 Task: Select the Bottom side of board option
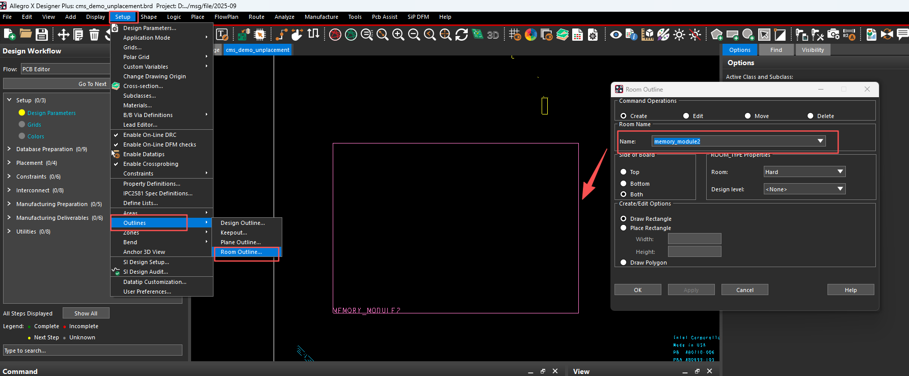click(x=624, y=184)
